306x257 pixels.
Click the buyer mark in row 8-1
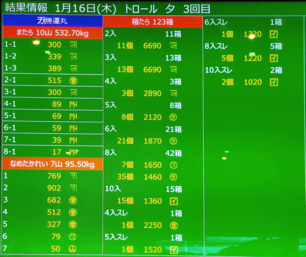click(x=73, y=152)
